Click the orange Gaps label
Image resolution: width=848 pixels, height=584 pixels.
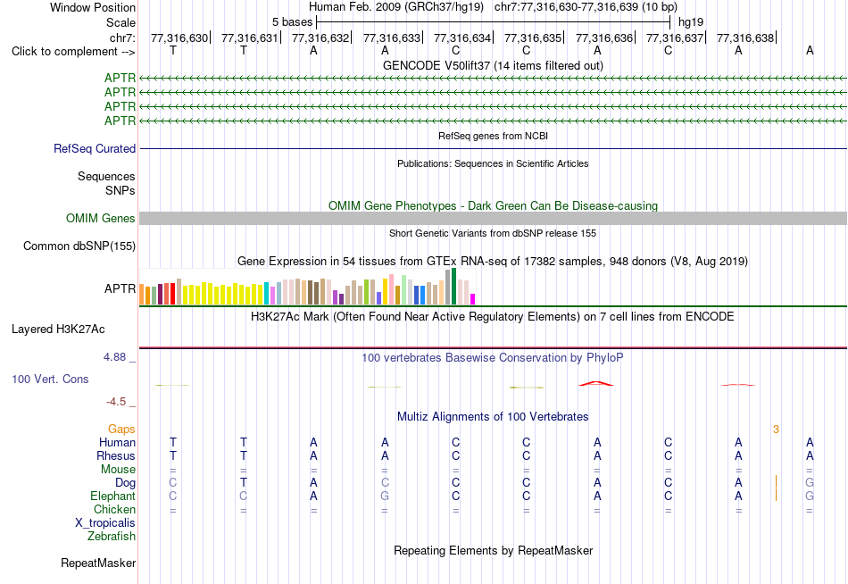[121, 430]
